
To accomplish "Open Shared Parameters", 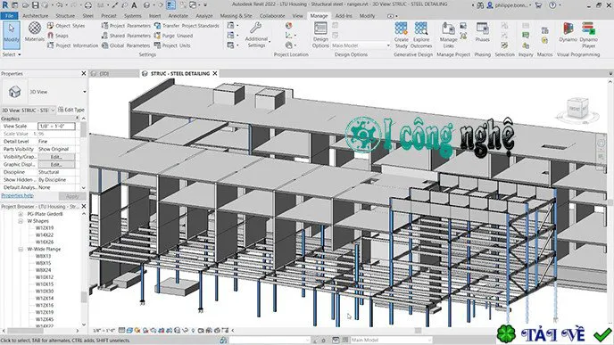I will pos(126,36).
